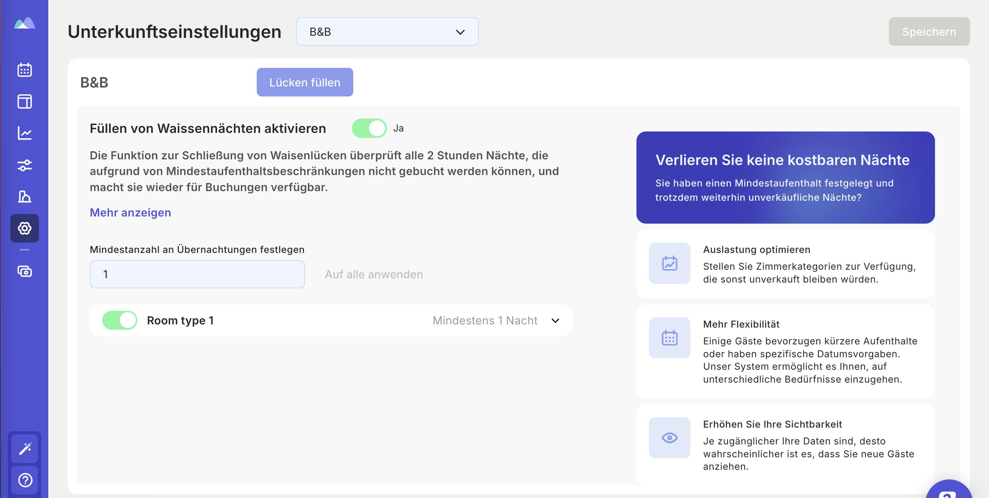Image resolution: width=989 pixels, height=498 pixels.
Task: Click Auf alle anwenden
Action: (374, 274)
